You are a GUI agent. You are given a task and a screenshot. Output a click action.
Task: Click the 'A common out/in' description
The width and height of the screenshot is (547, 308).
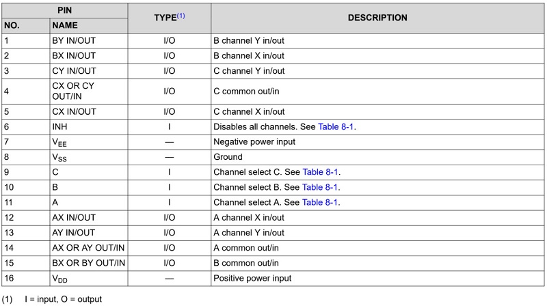[x=246, y=248]
